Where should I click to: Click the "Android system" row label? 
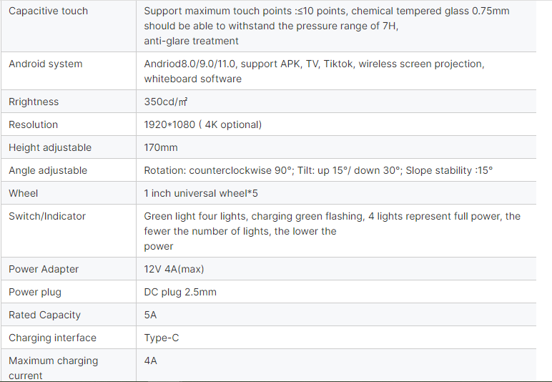click(x=46, y=64)
